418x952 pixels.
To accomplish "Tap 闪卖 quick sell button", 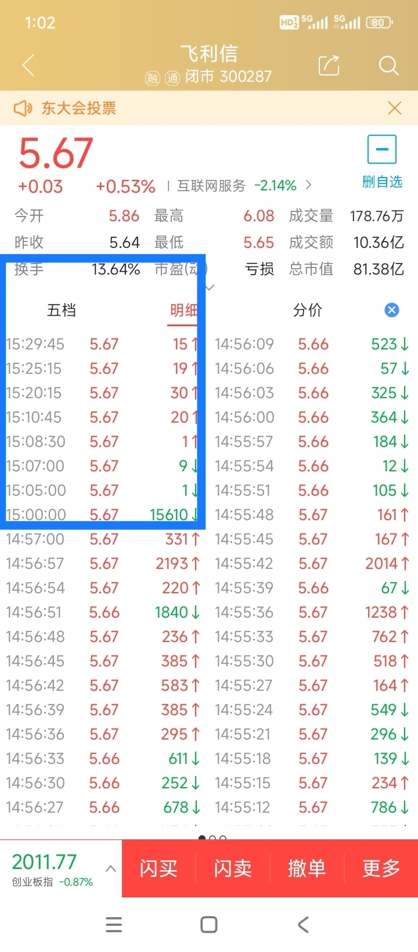I will point(233,868).
